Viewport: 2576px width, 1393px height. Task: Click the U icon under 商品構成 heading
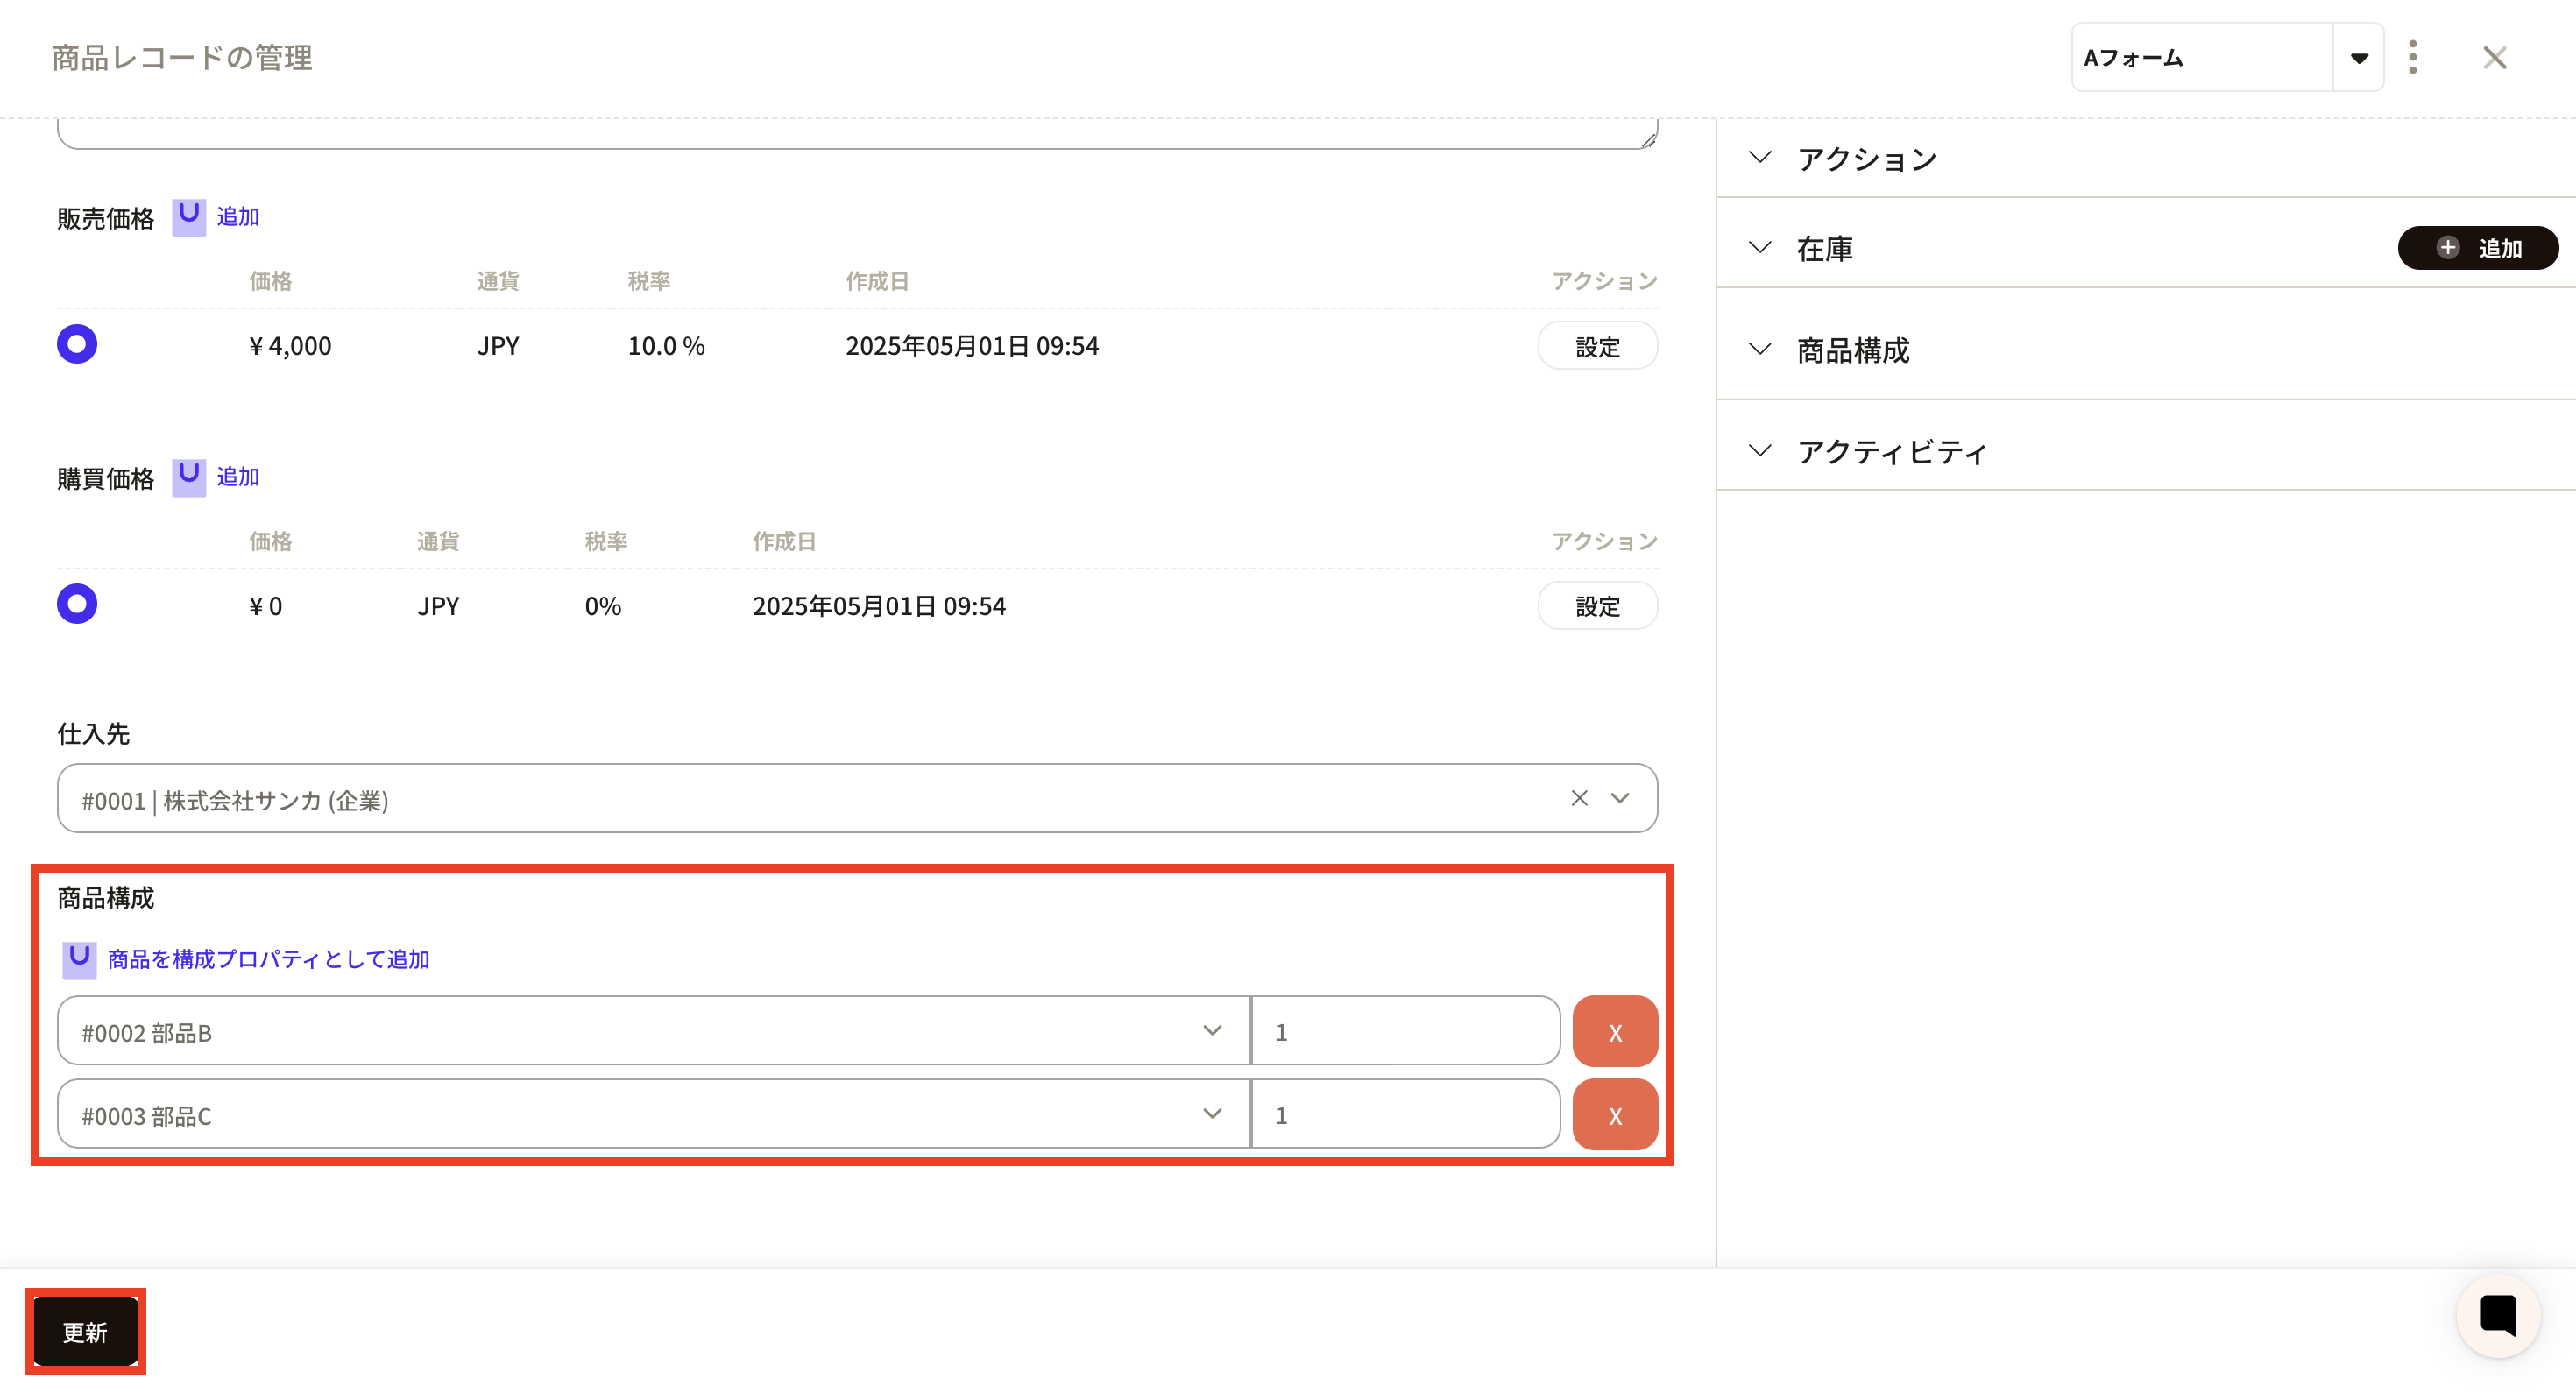[x=79, y=959]
